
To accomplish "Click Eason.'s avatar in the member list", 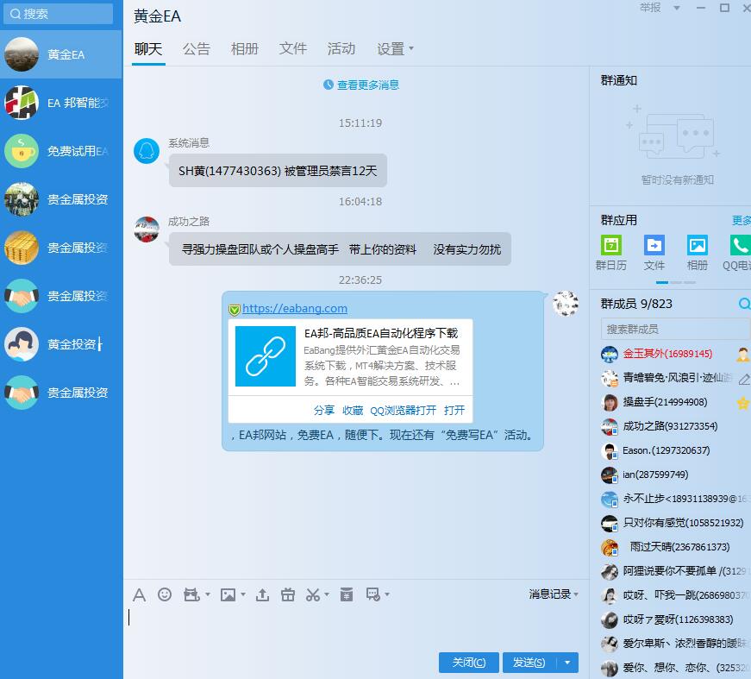I will tap(610, 451).
